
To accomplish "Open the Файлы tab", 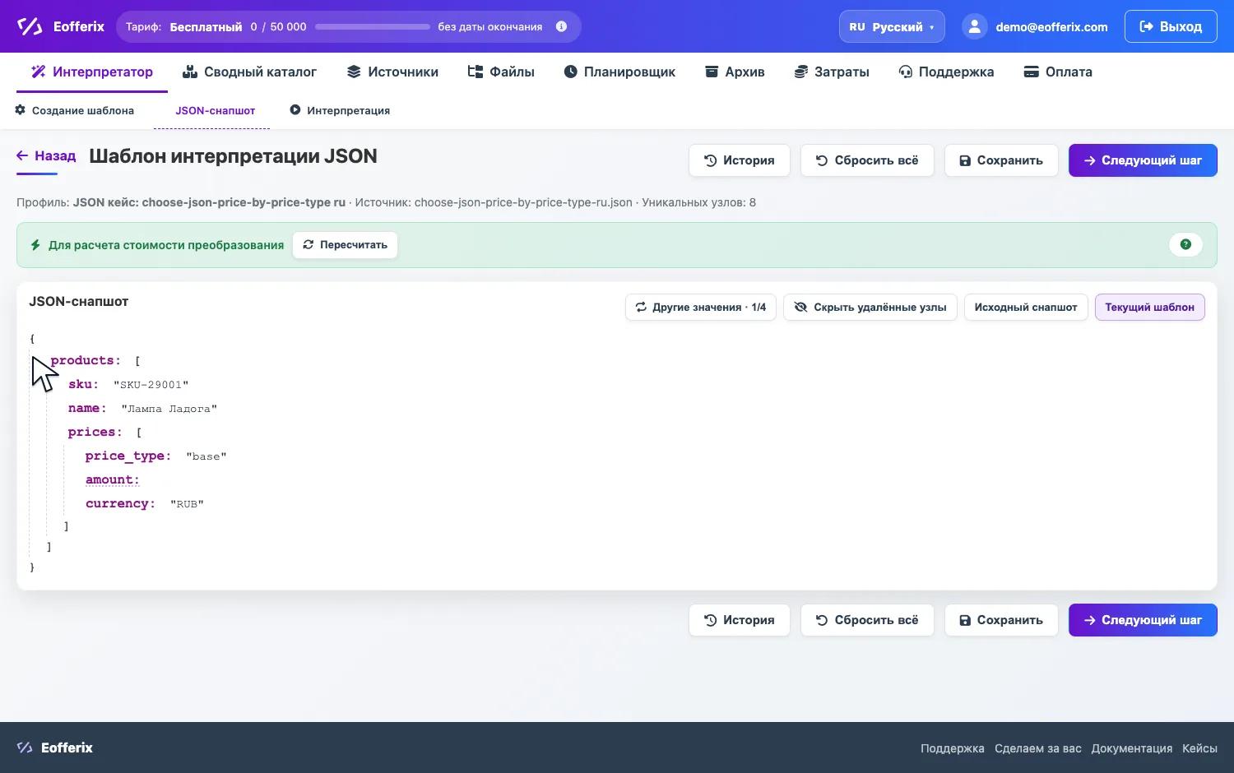I will tap(501, 72).
